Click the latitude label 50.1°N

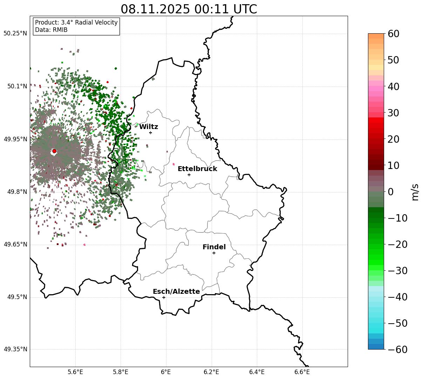pos(17,86)
